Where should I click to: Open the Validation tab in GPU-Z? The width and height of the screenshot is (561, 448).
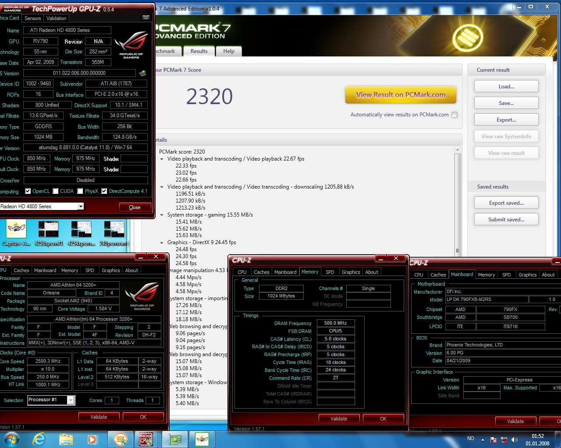pos(57,18)
